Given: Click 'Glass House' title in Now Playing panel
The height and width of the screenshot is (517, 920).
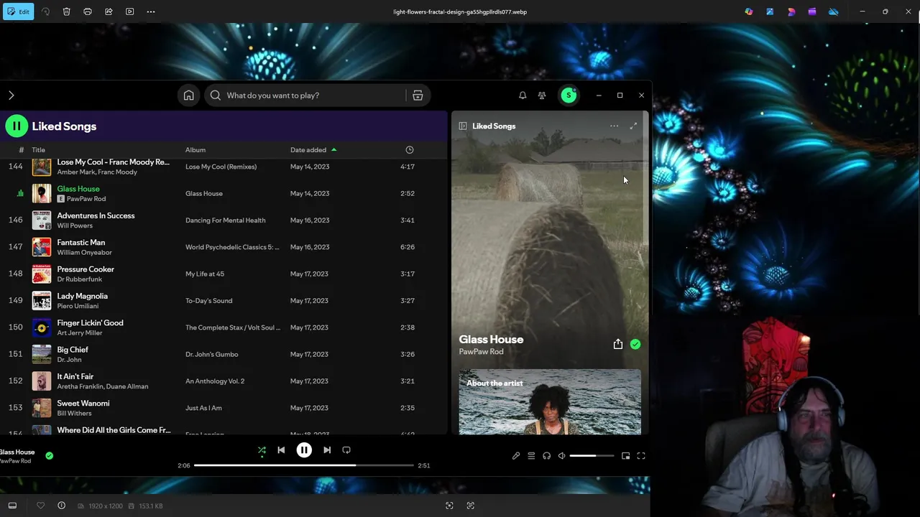Looking at the screenshot, I should [491, 339].
